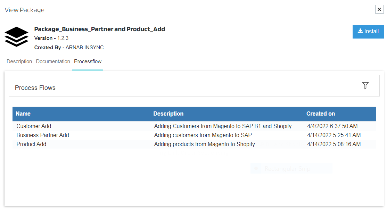Screen dimensions: 387x210
Task: Sort by the Name column header
Action: 23,114
